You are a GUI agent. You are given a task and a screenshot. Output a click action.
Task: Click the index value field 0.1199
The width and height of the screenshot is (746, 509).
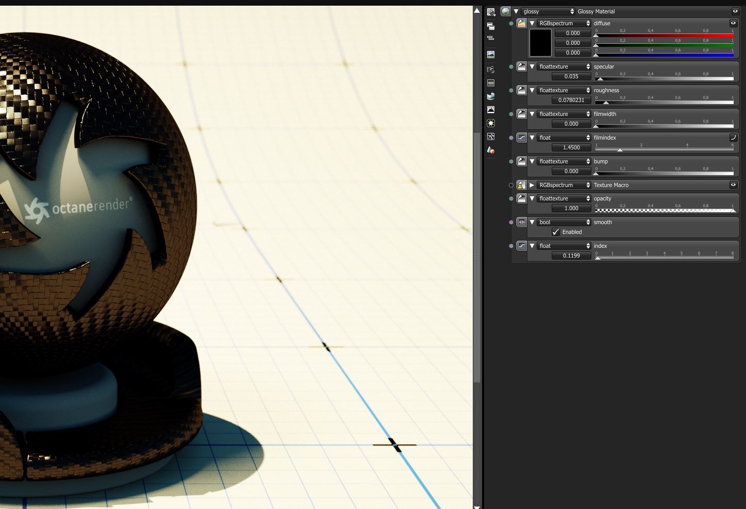(571, 256)
